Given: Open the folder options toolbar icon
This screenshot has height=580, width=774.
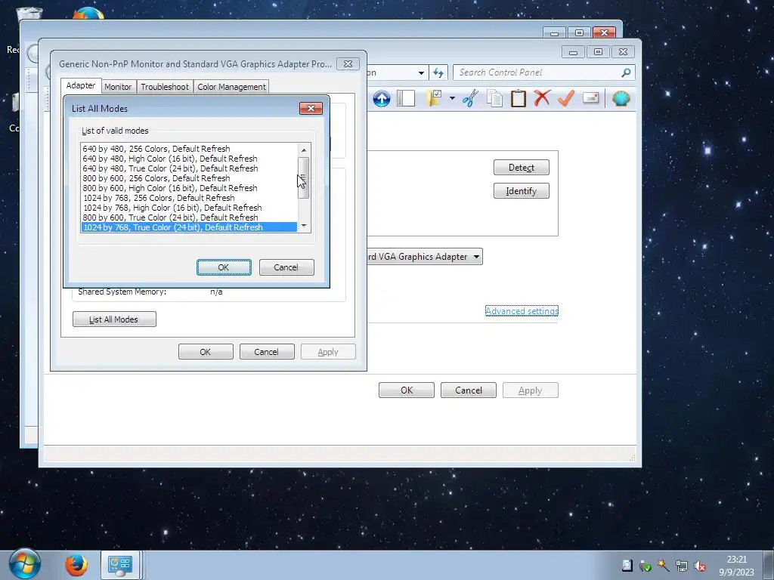Looking at the screenshot, I should pos(434,98).
